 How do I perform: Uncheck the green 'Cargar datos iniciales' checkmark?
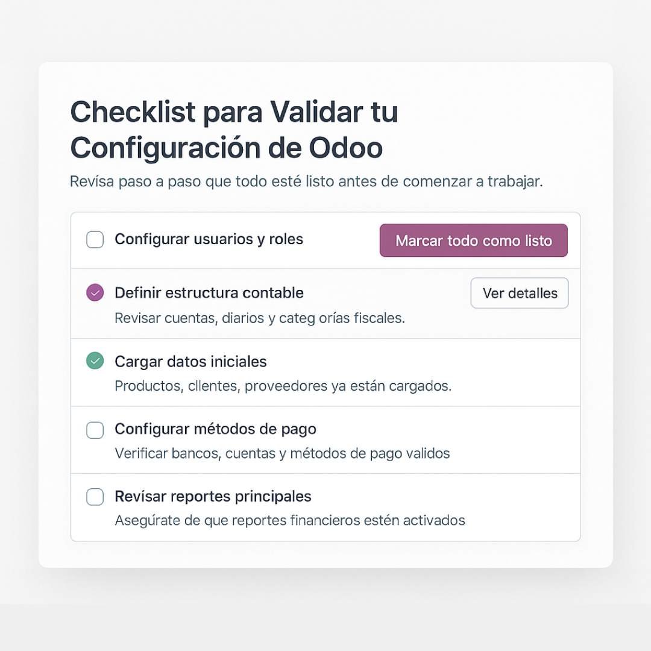click(95, 361)
